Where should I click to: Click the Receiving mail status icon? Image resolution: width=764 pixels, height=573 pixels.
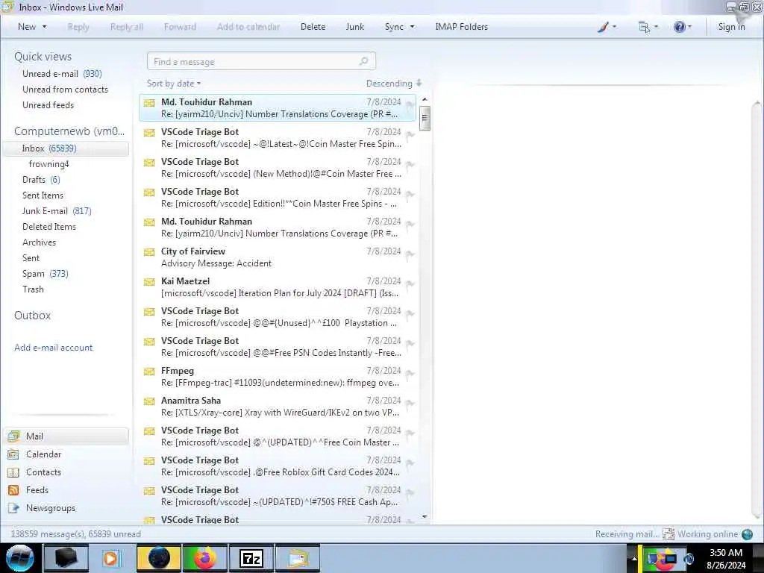(668, 534)
